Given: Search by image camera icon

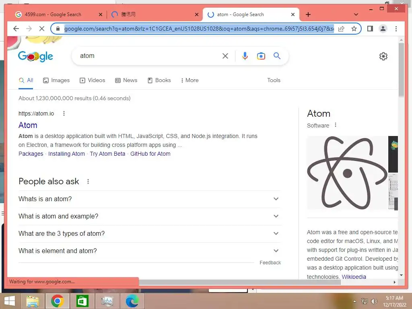Looking at the screenshot, I should point(261,56).
